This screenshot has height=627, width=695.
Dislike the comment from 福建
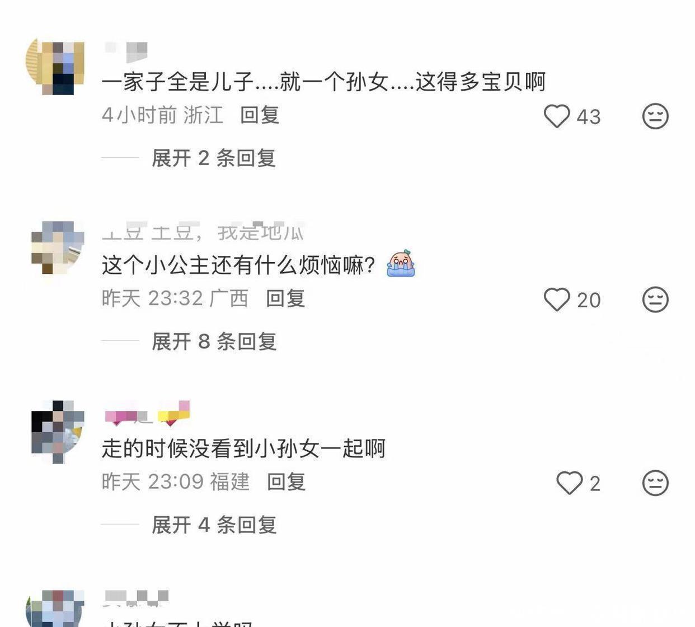point(655,483)
